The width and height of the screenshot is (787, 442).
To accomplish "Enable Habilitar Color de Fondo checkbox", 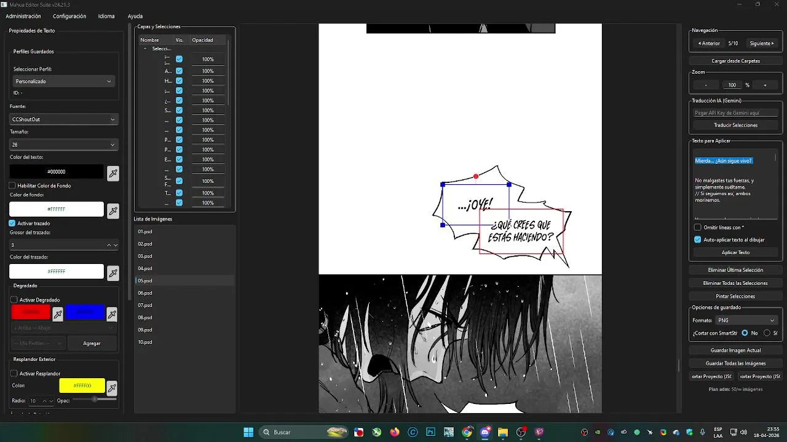I will click(12, 185).
